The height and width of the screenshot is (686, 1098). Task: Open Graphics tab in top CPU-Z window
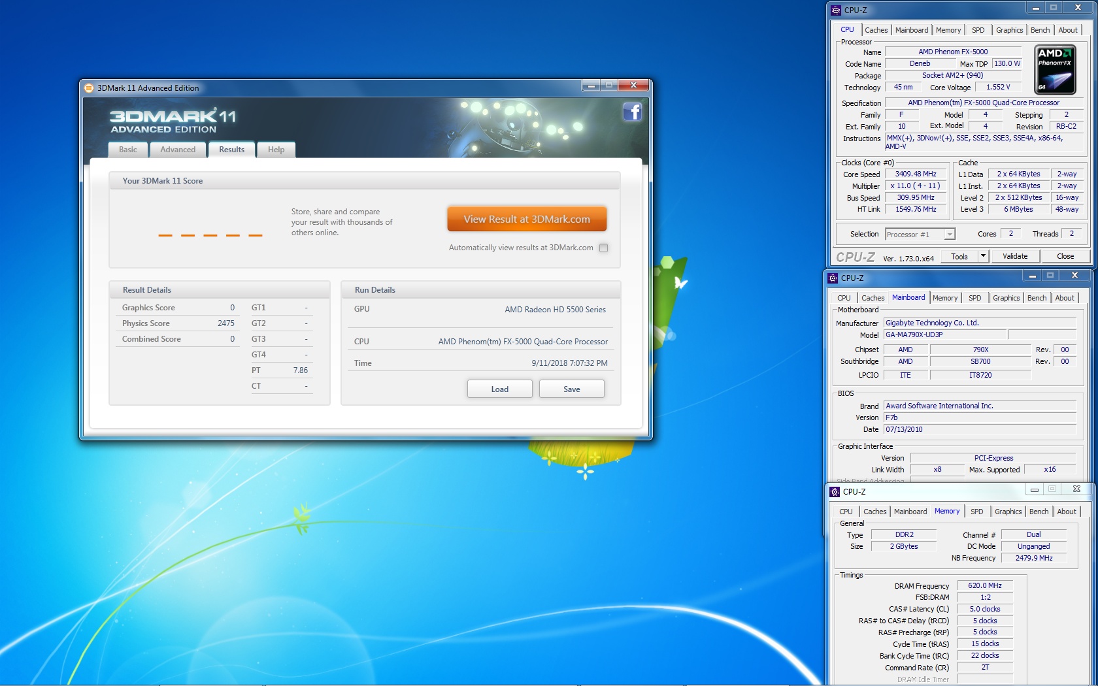pos(1009,30)
